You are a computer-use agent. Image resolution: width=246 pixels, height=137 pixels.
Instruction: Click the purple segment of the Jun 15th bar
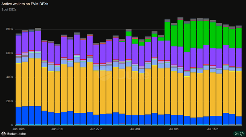pos(18,45)
